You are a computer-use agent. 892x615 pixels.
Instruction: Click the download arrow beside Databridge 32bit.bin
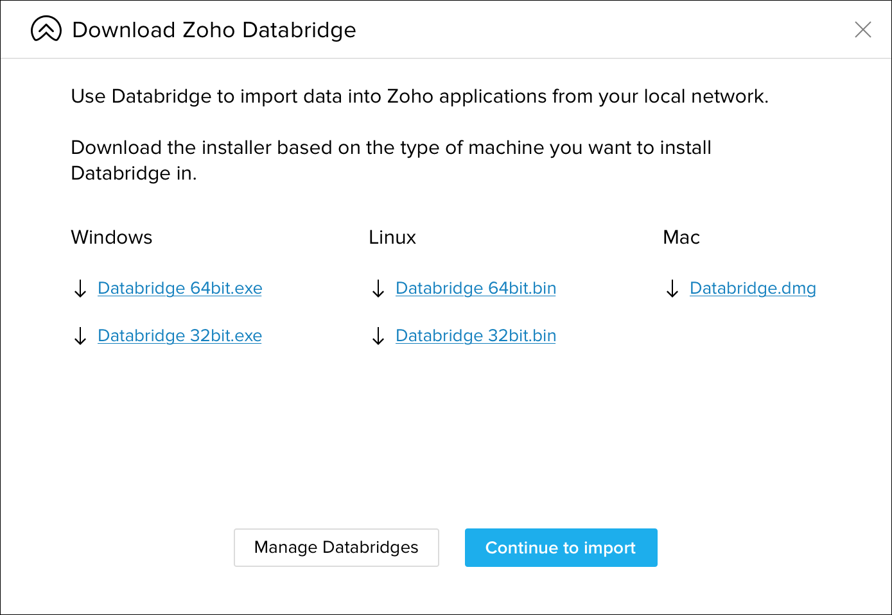coord(378,336)
